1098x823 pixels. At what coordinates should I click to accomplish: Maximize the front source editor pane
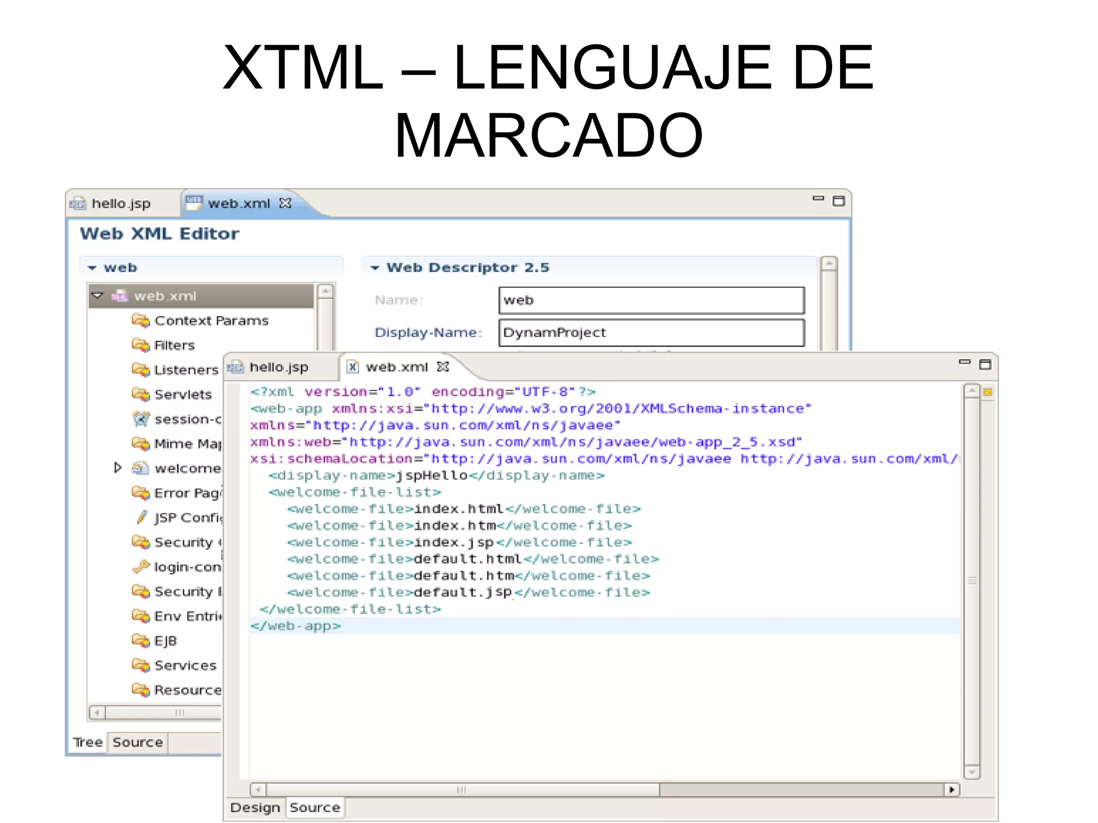pos(985,364)
